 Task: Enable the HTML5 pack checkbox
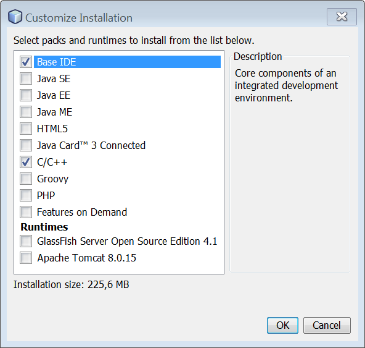tap(26, 129)
